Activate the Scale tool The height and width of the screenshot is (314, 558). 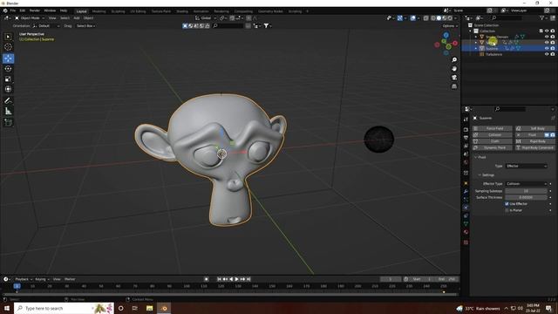click(8, 79)
